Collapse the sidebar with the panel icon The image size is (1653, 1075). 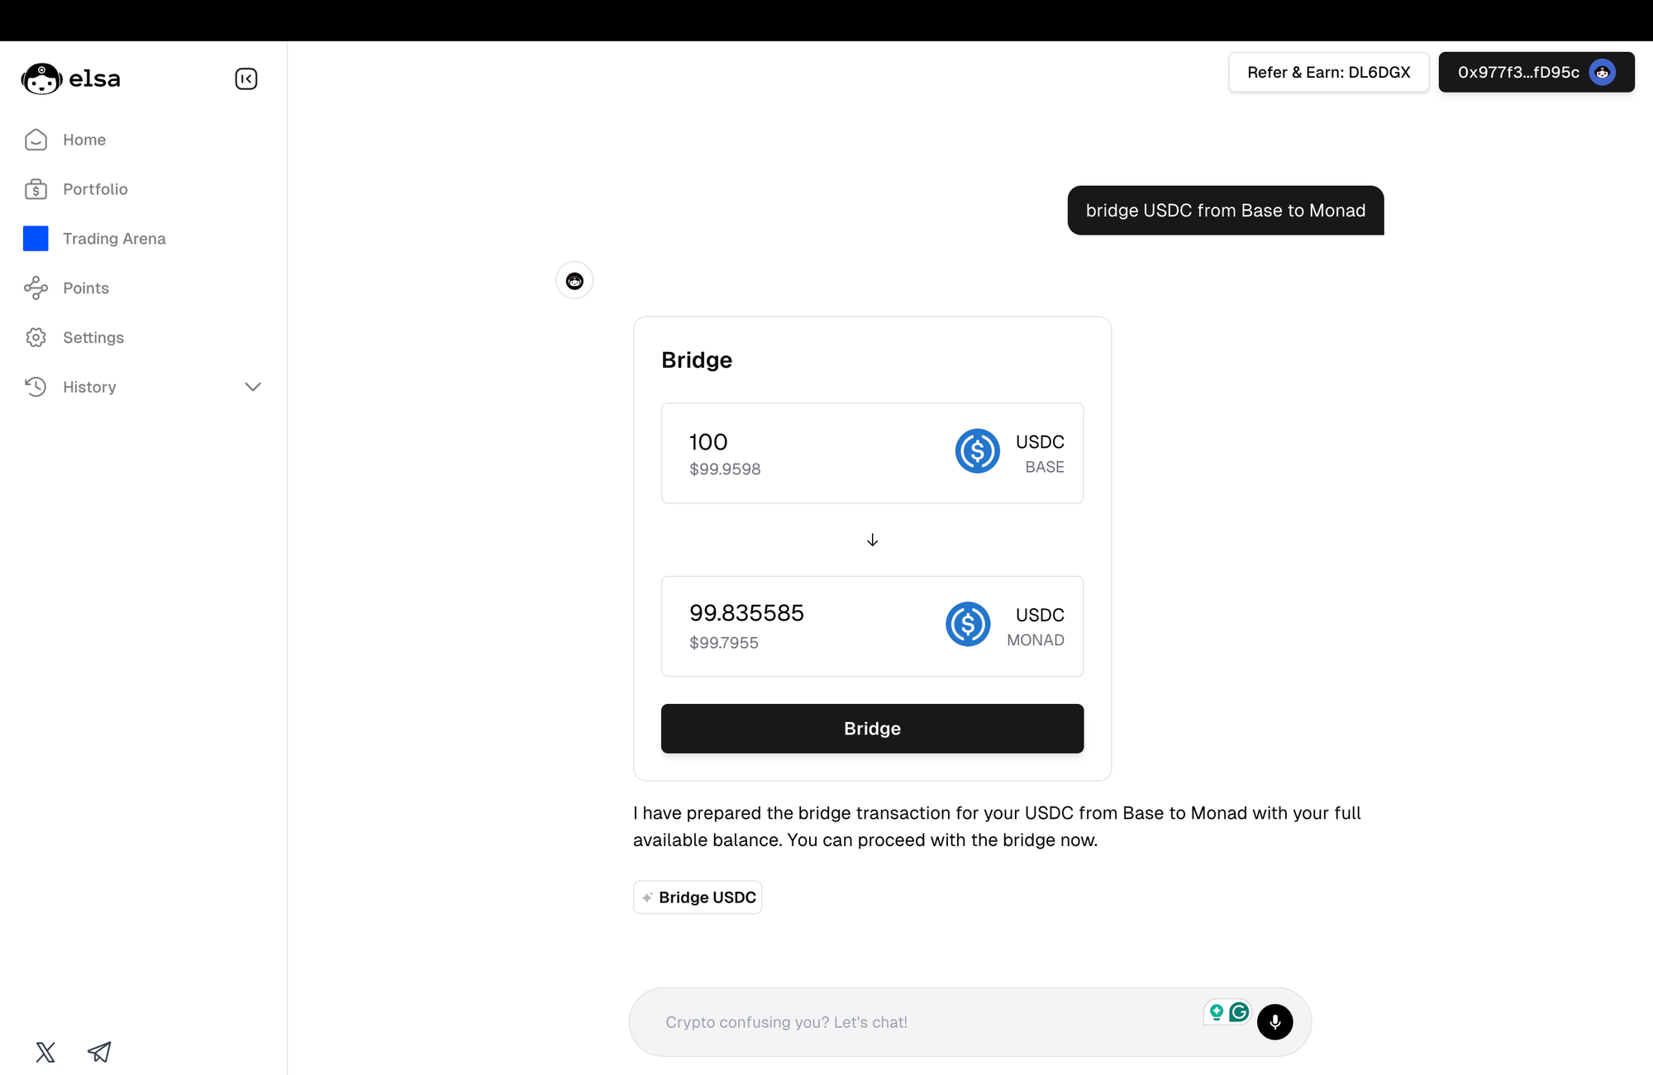pos(245,78)
